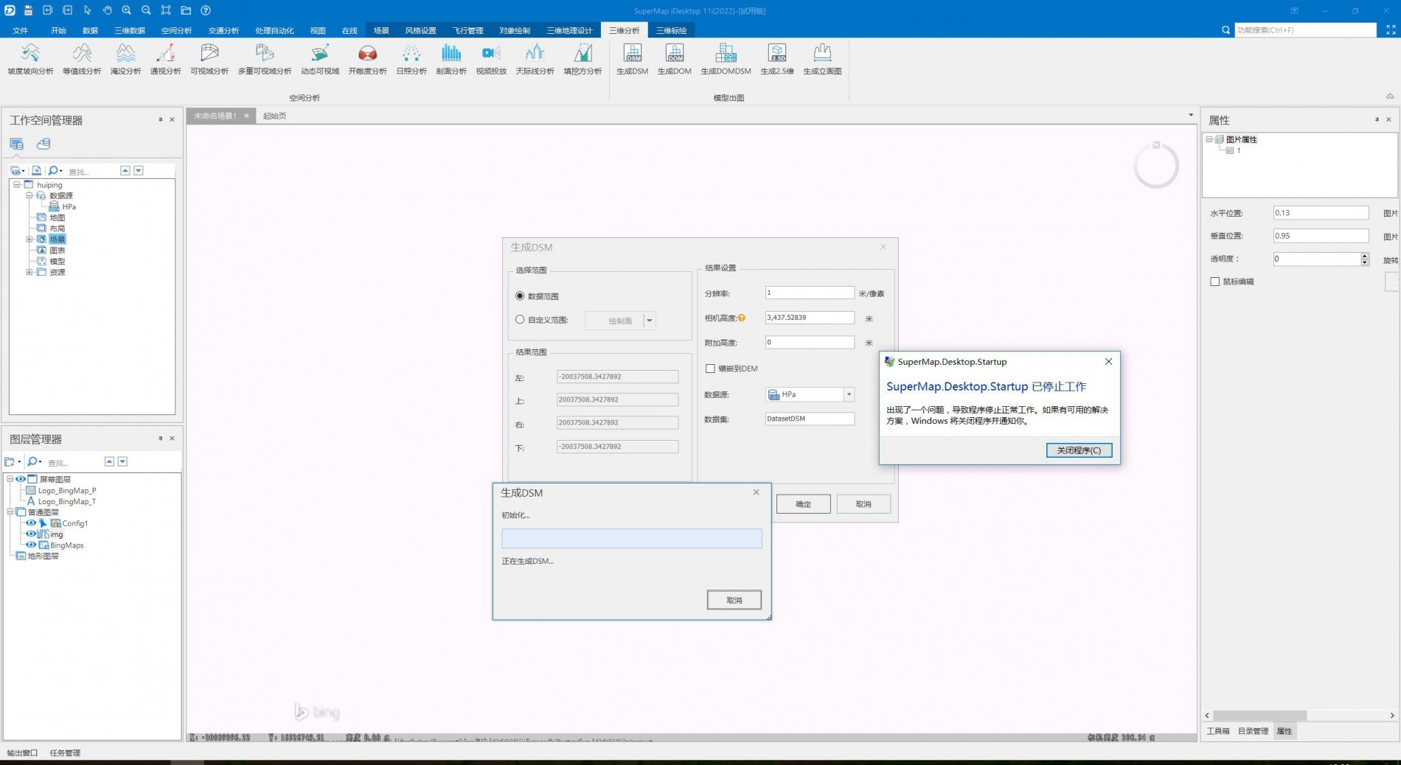1401x765 pixels.
Task: Click the 生成DOMDSM ribbon icon
Action: pos(726,59)
